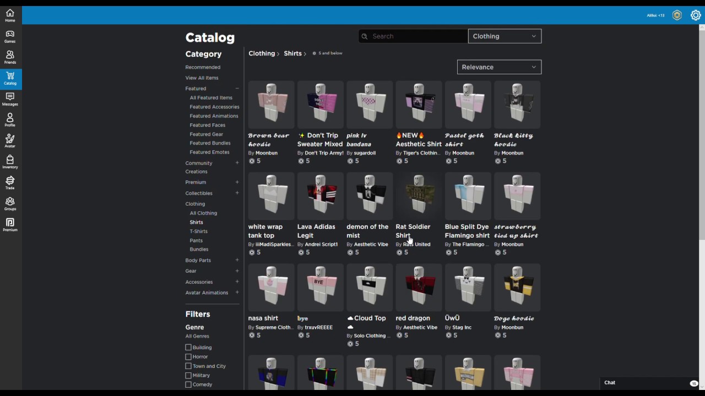
Task: Open the demon of the mist thumbnail
Action: click(370, 196)
